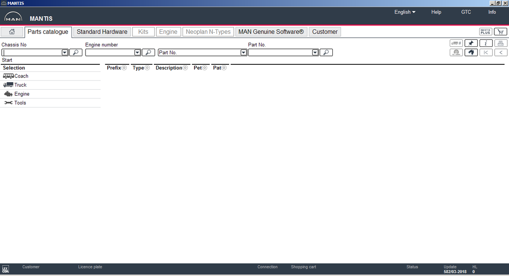Minimize the MANTIS window
509x276 pixels.
click(x=492, y=3)
